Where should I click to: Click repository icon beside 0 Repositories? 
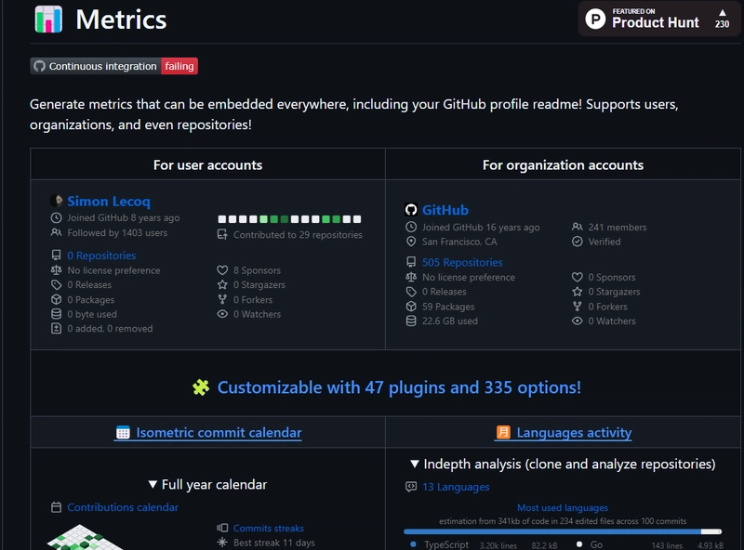pos(56,255)
